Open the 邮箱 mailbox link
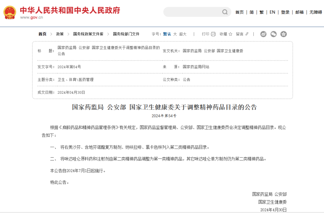Viewport: 324px width, 213px height. [x=299, y=12]
